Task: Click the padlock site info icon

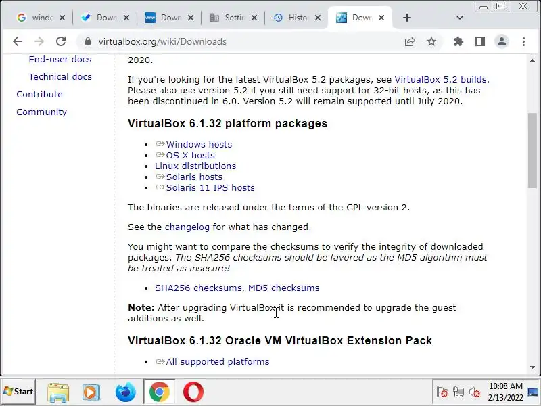Action: tap(88, 41)
